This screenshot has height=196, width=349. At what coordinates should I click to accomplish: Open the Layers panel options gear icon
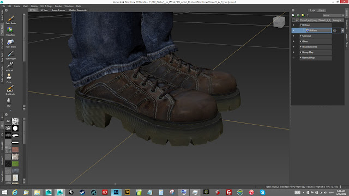[x=293, y=10]
